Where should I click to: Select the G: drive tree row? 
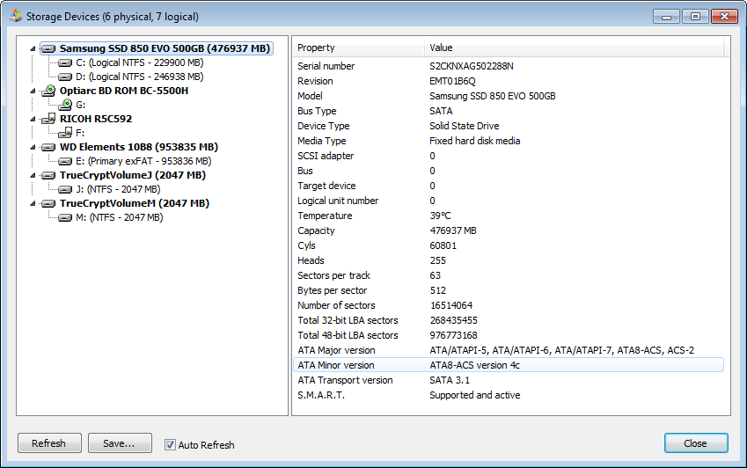[x=81, y=105]
